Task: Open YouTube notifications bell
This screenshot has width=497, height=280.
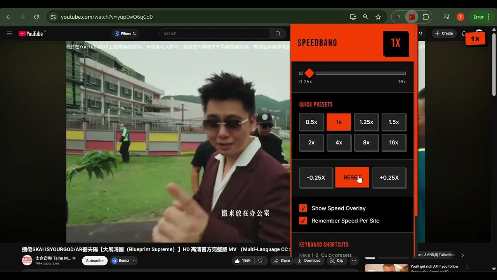Action: [x=464, y=34]
